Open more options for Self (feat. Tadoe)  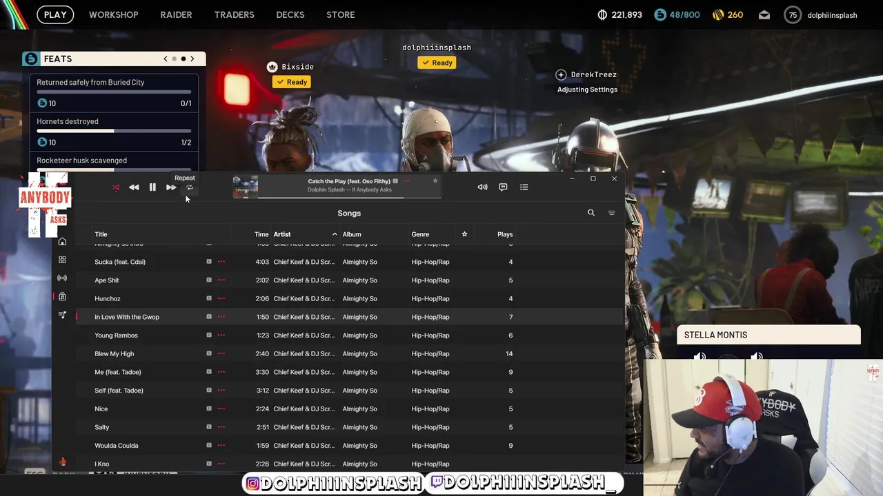click(x=221, y=391)
